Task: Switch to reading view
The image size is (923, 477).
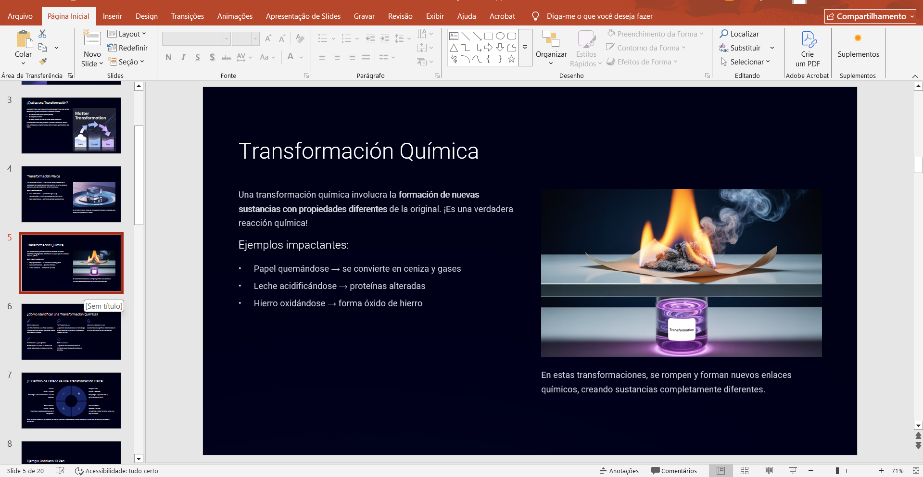Action: 769,471
